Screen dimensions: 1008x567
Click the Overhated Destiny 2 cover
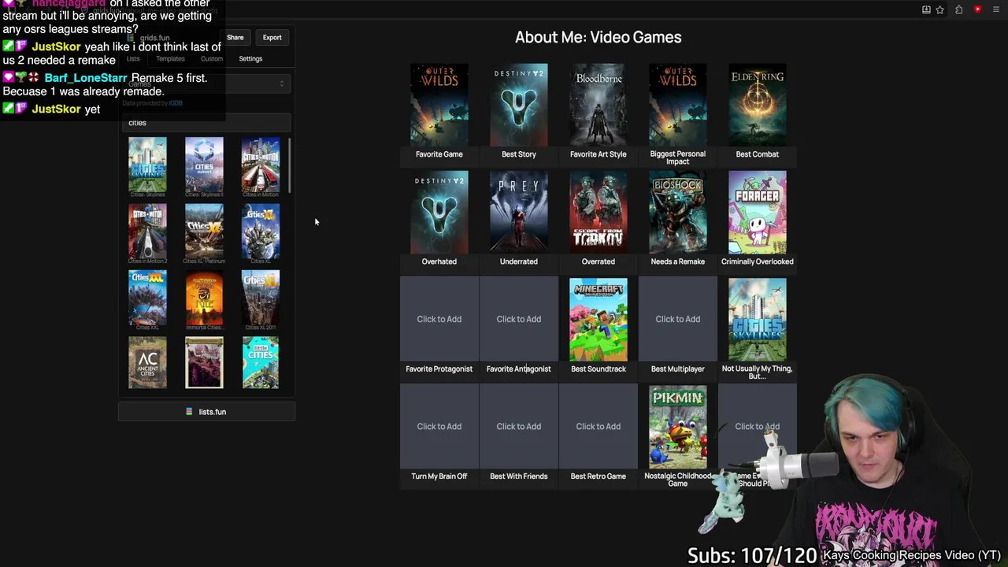pyautogui.click(x=439, y=213)
